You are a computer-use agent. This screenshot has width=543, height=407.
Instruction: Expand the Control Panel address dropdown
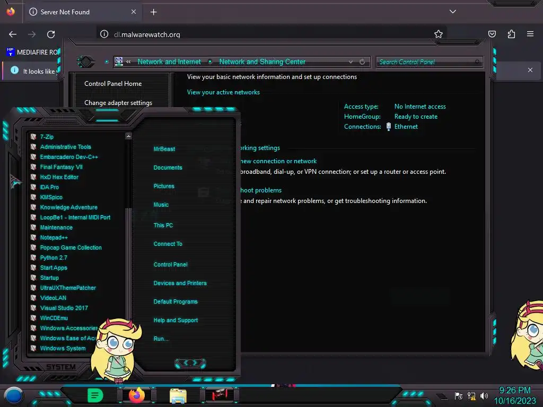coord(351,62)
